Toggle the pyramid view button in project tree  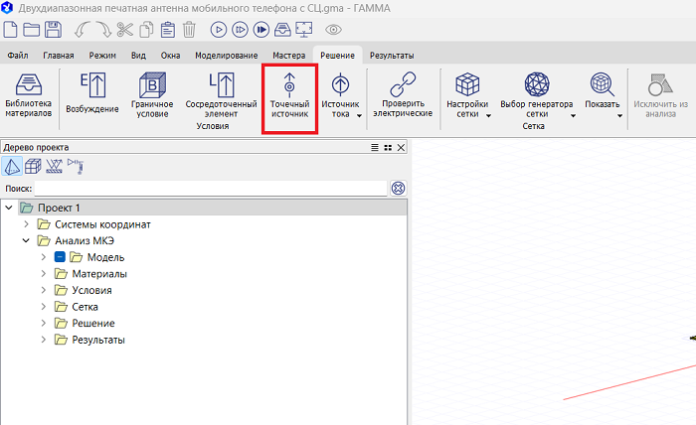pos(13,166)
